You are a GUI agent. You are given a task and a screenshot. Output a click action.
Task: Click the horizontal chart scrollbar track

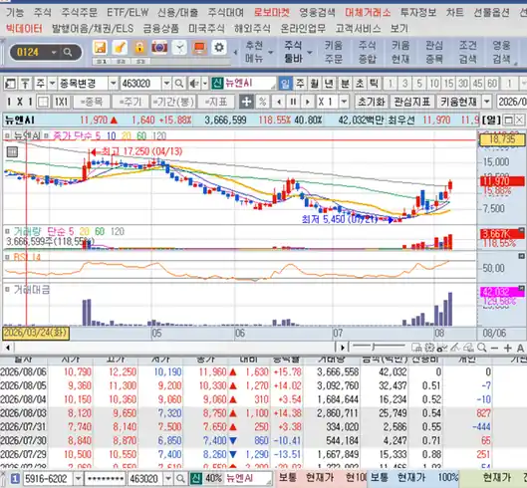click(x=174, y=348)
